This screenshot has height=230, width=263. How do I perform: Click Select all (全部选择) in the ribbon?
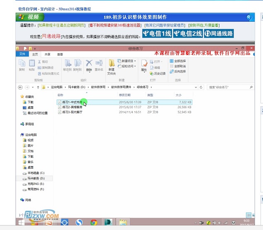tap(178, 61)
